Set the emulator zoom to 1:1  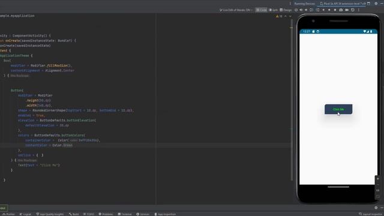click(x=377, y=191)
